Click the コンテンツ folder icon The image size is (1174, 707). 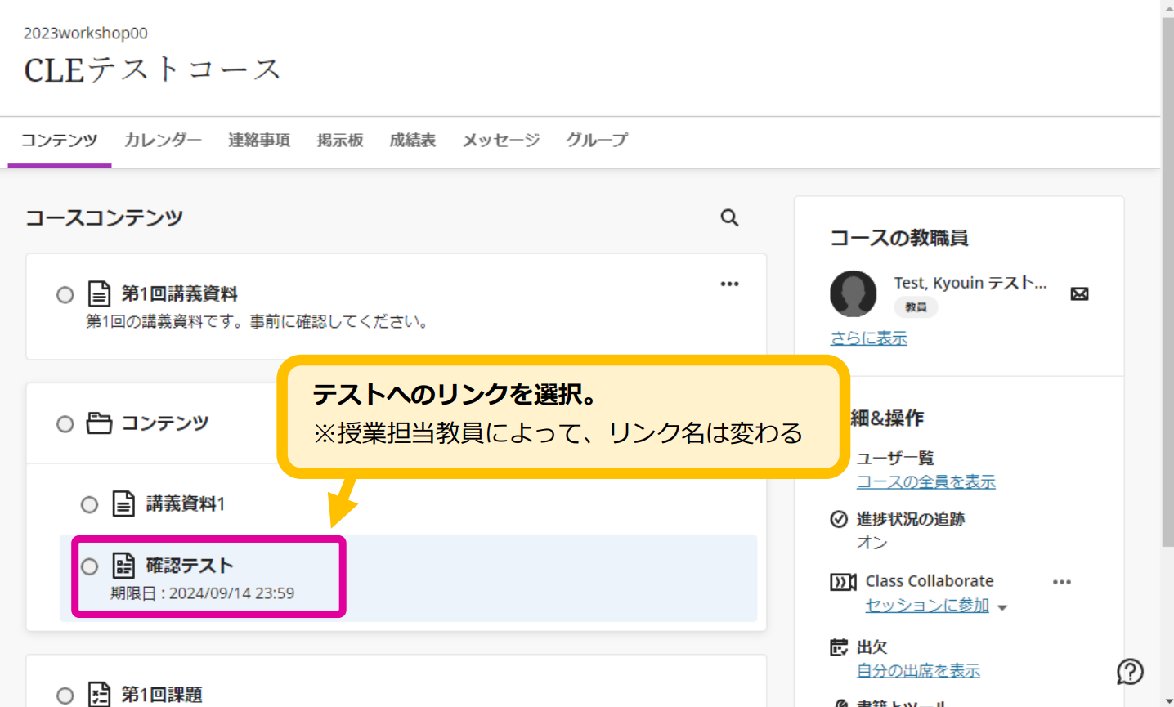(x=99, y=423)
